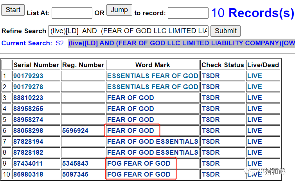The height and width of the screenshot is (184, 295).
Task: Open serial number 88958255
Action: [x=28, y=109]
